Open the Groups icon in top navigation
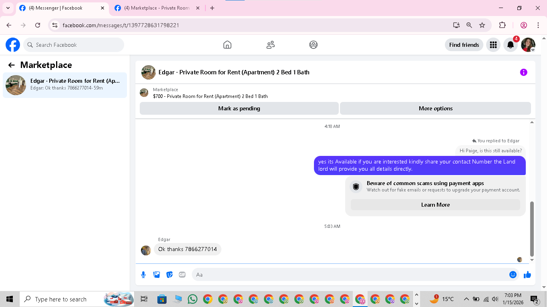Image resolution: width=547 pixels, height=307 pixels. tap(314, 45)
